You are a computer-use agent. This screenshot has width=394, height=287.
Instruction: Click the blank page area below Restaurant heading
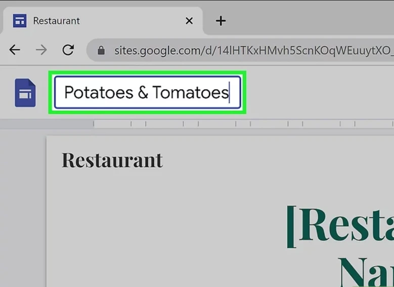(x=152, y=228)
